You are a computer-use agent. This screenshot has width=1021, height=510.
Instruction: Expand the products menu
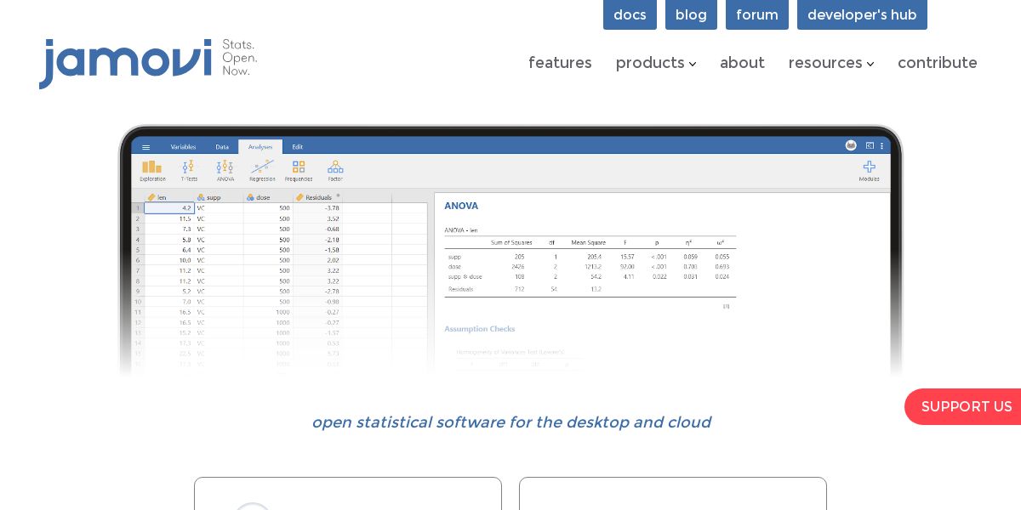(656, 63)
